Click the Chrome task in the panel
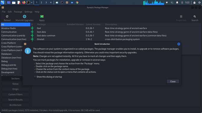This screenshot has height=113, width=202. (77, 2)
